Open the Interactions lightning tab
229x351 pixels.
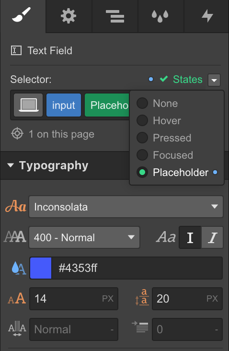click(206, 16)
